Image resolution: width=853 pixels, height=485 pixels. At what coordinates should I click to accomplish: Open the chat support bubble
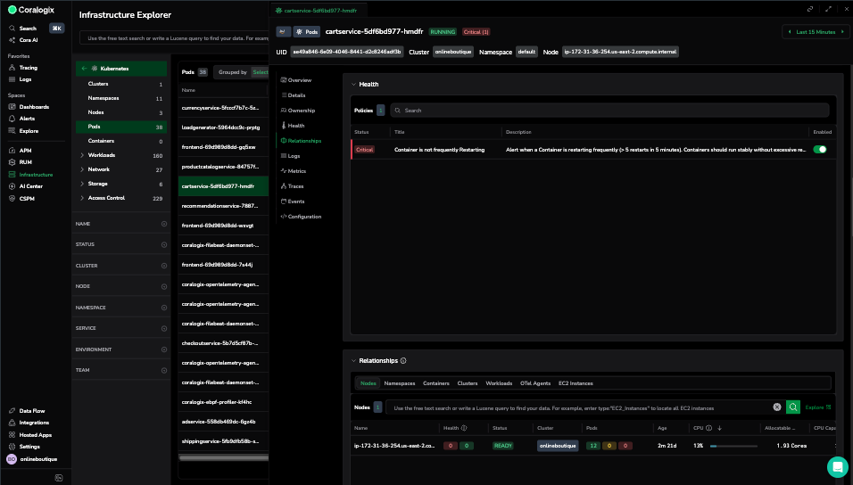pos(837,467)
